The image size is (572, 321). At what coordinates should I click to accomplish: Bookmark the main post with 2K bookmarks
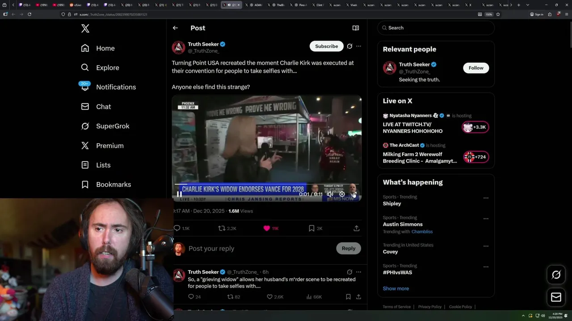click(315, 228)
